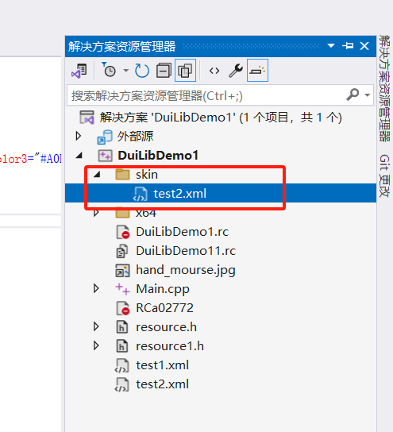This screenshot has width=393, height=432.
Task: Open search options dropdown arrow
Action: (x=367, y=95)
